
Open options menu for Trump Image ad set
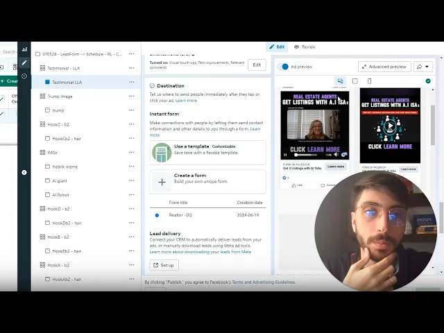click(131, 96)
